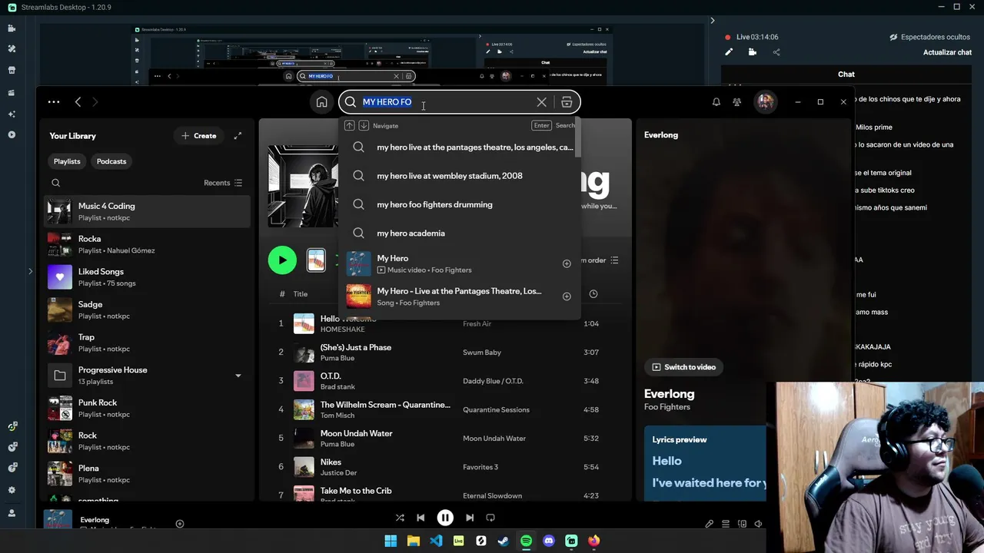
Task: Filter library by Playlists
Action: [67, 161]
